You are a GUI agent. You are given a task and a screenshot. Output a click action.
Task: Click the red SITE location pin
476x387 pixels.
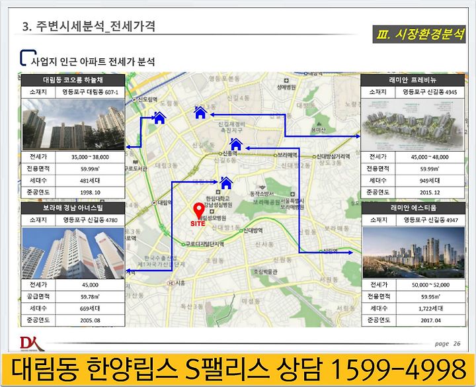[199, 212]
